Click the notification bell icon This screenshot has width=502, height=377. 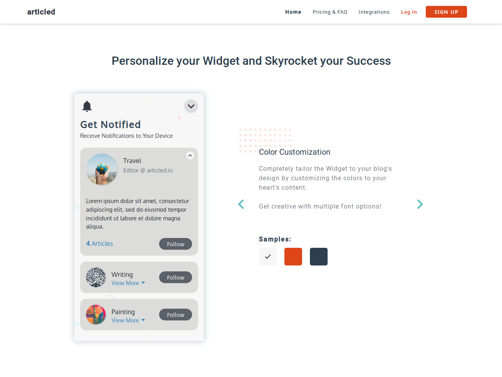click(x=87, y=106)
